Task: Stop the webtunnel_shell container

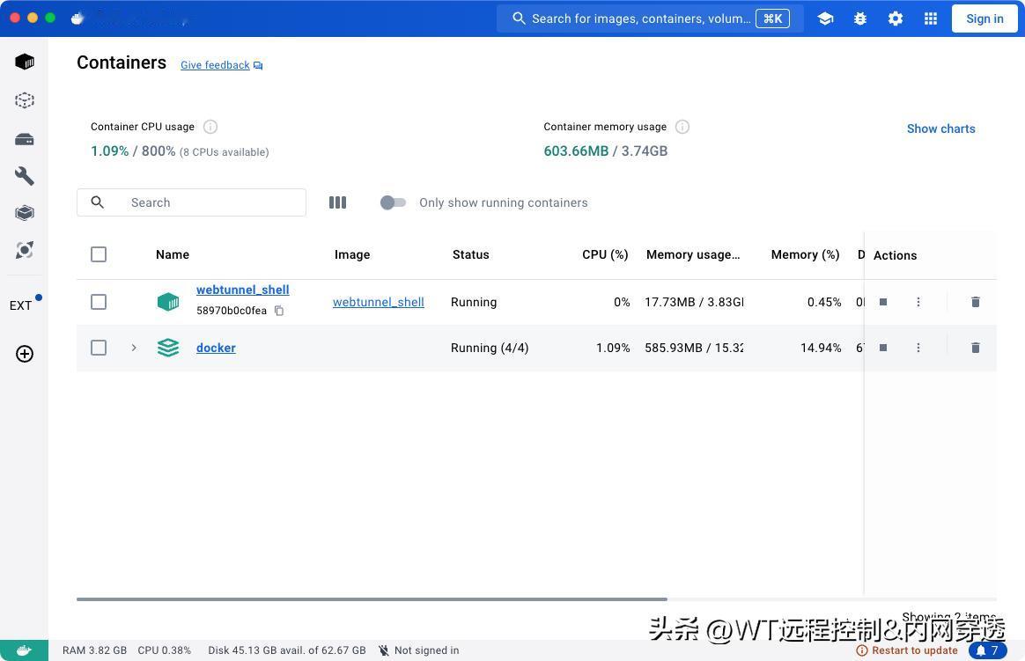Action: [883, 302]
